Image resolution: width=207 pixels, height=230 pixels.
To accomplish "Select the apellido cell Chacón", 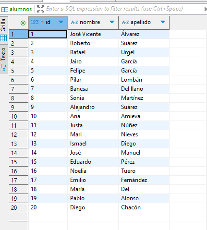I will tap(144, 207).
